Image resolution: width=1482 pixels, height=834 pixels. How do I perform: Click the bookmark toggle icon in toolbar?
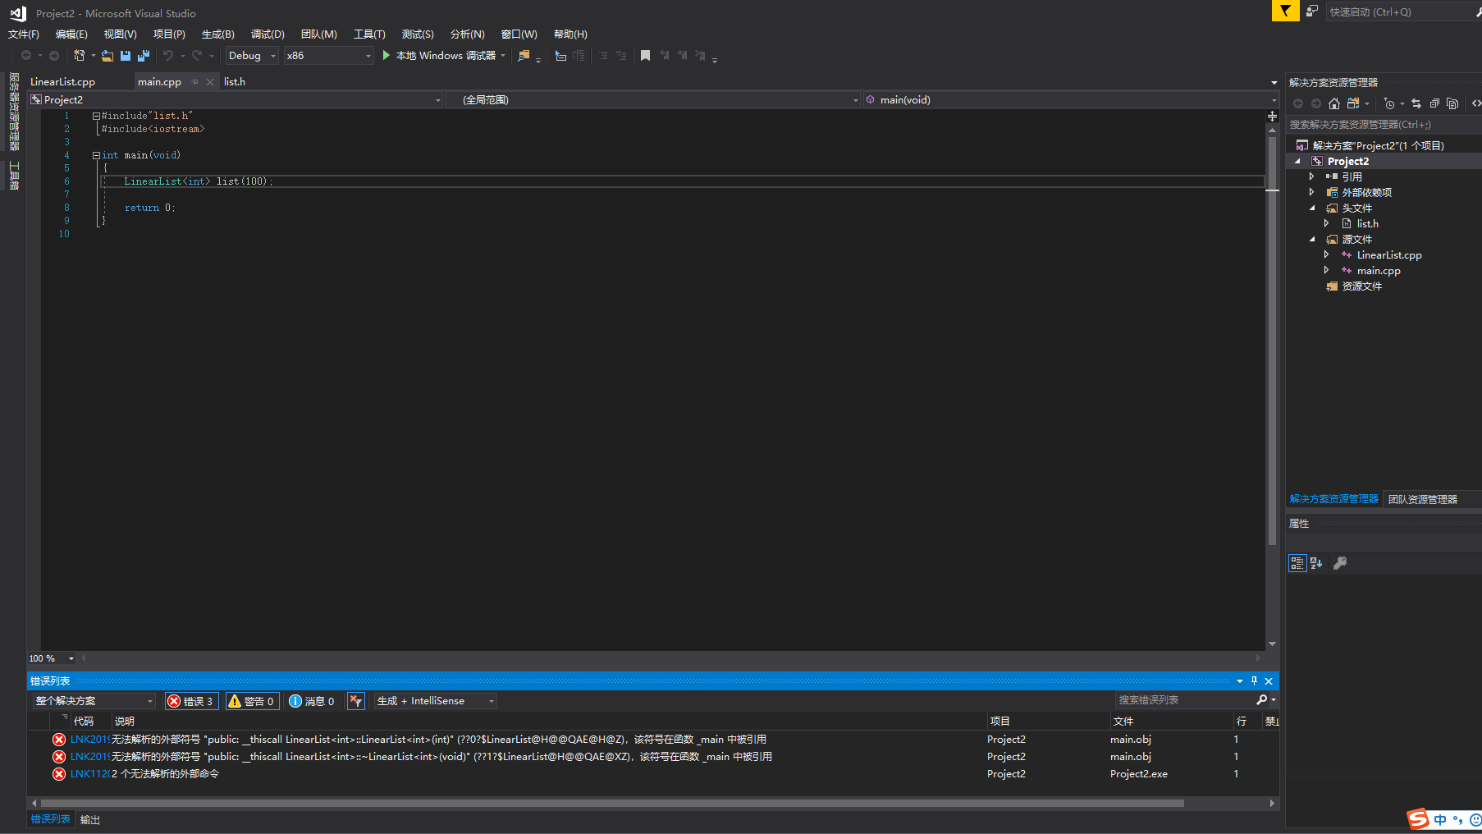(x=645, y=56)
